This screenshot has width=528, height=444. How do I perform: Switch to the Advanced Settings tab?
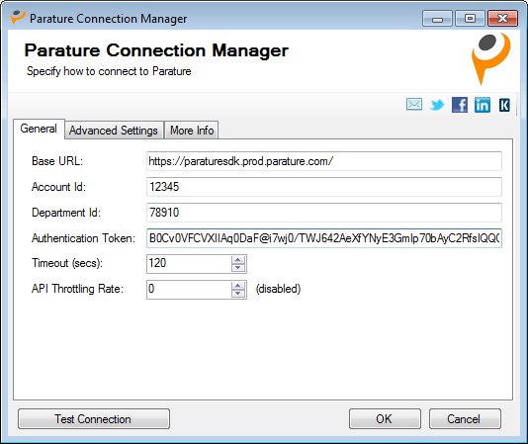pos(114,130)
